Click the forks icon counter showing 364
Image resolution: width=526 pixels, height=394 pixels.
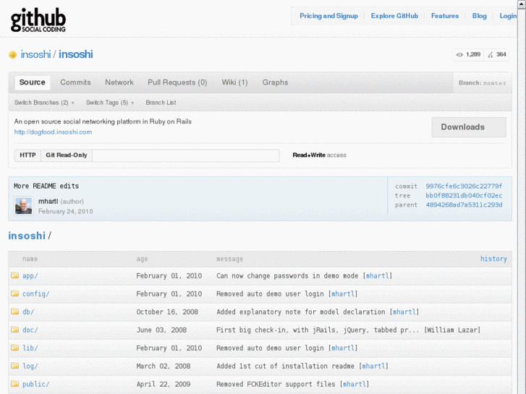click(x=497, y=54)
